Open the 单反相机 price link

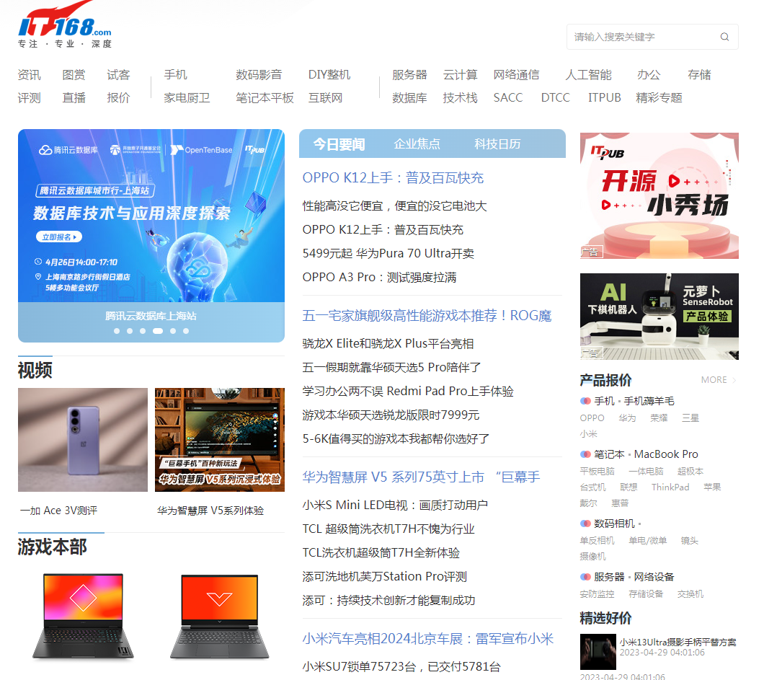pyautogui.click(x=597, y=541)
